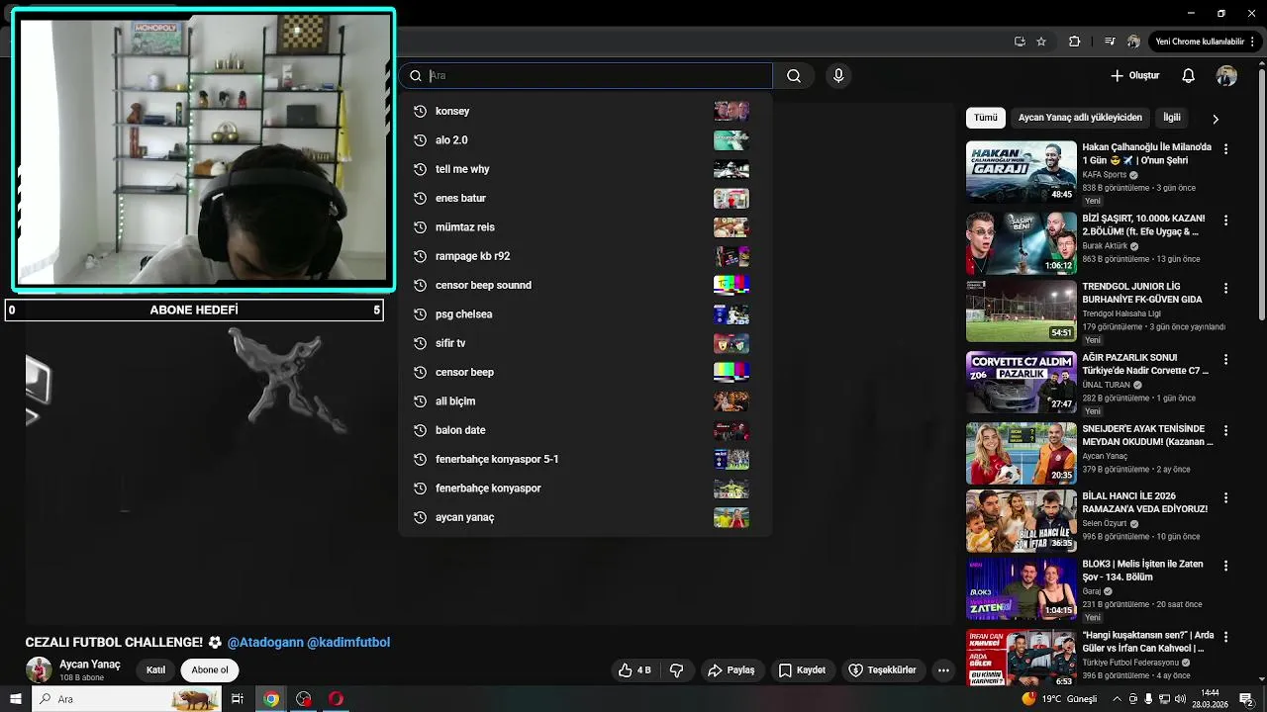Click the install app icon in address bar
The image size is (1267, 712).
coord(1020,42)
